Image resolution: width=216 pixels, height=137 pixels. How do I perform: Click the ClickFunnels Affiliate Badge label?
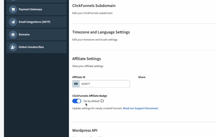pos(90,96)
